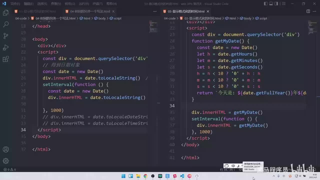Click 04-code in right breadcrumb
The width and height of the screenshot is (320, 180).
point(170,18)
